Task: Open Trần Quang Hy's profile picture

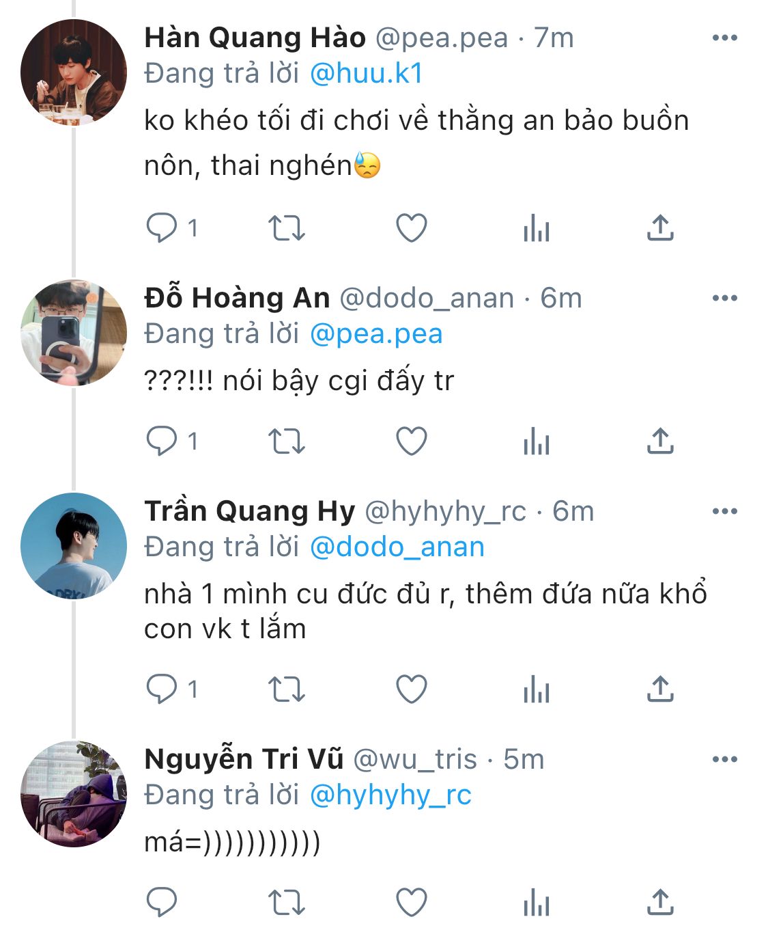Action: point(74,545)
